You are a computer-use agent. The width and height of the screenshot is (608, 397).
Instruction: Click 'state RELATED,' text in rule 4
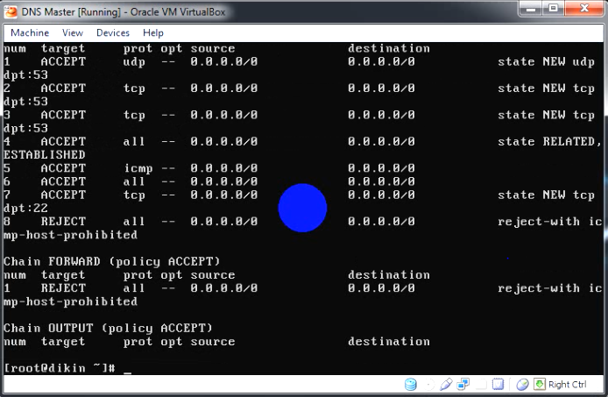(x=550, y=141)
